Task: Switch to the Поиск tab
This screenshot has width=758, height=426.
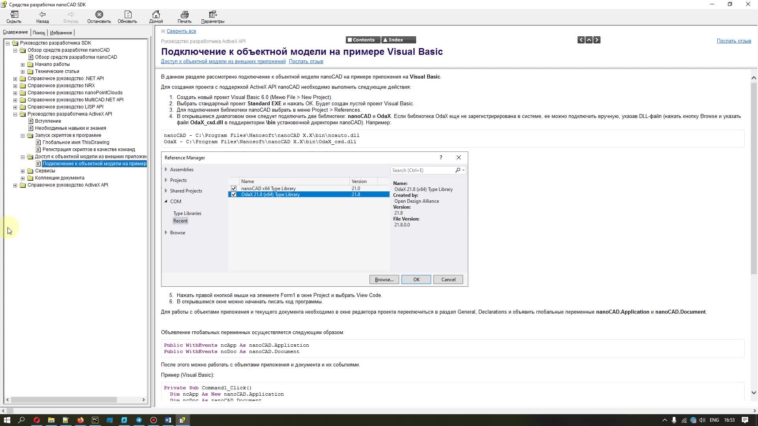Action: pos(39,33)
